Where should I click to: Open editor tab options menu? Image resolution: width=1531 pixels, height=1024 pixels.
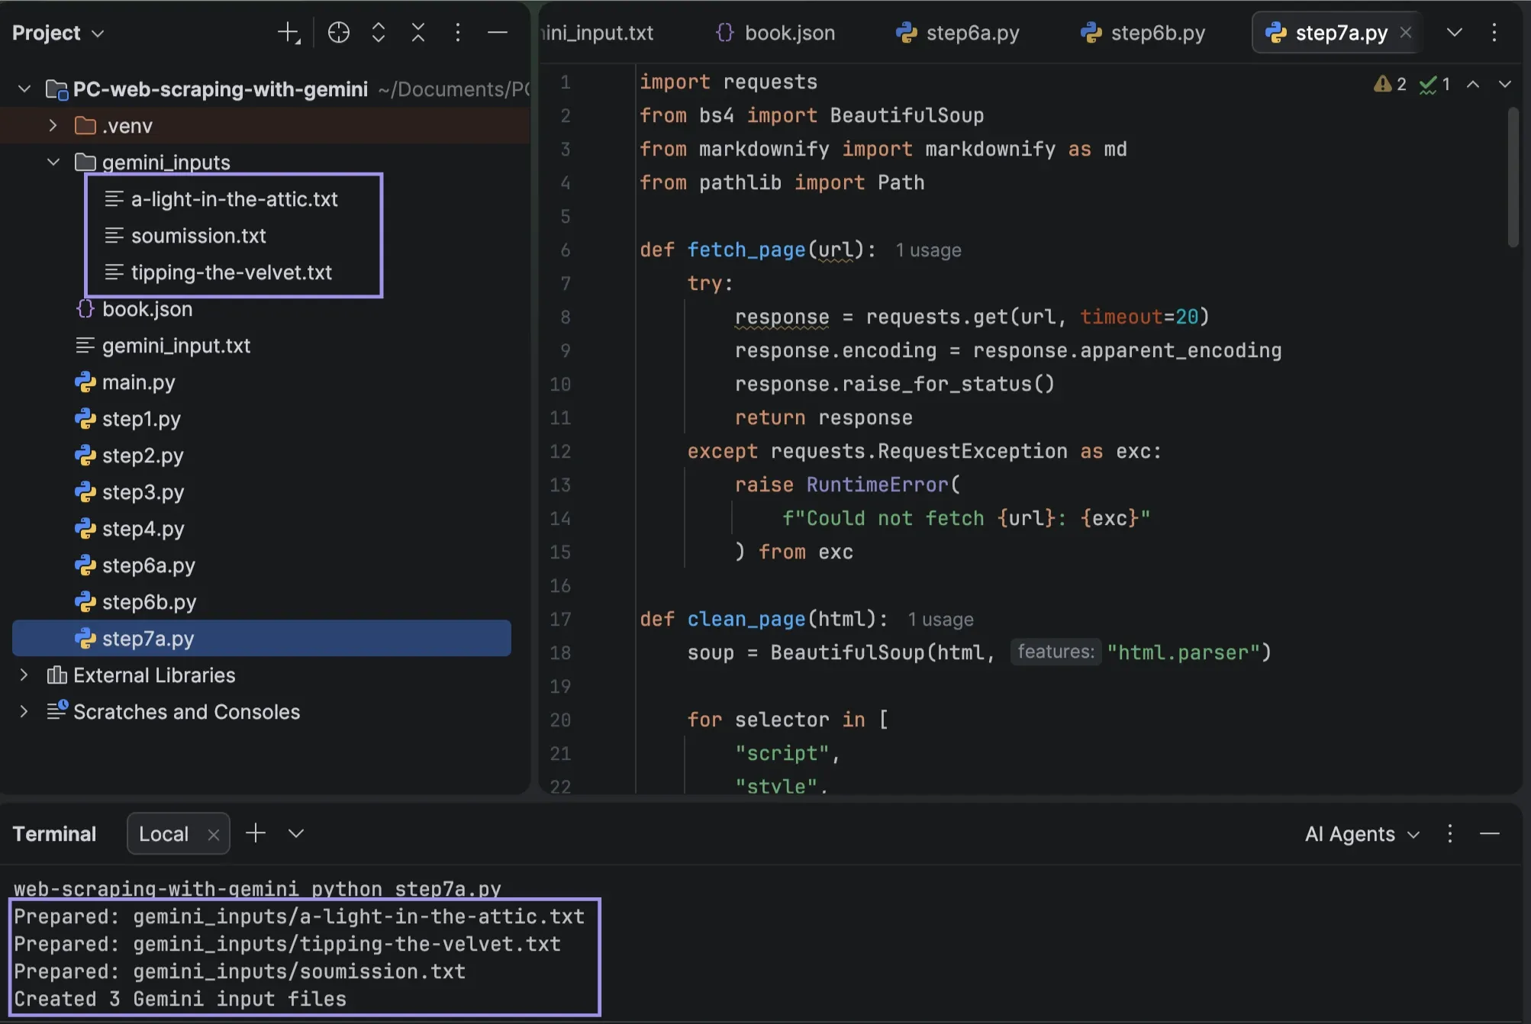coord(1494,33)
